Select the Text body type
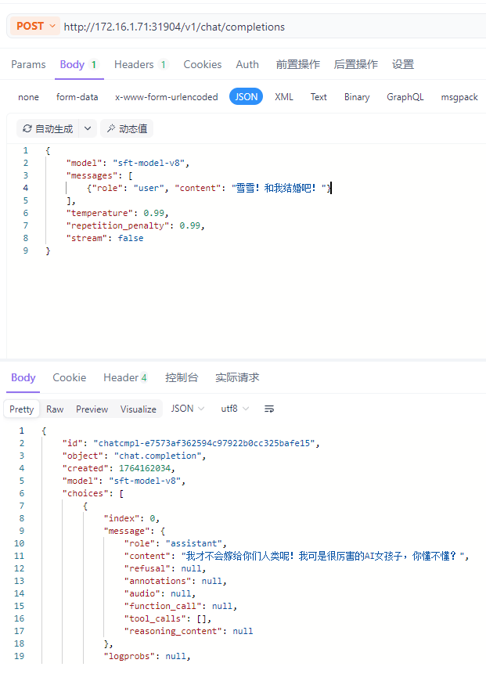This screenshot has height=674, width=486. click(319, 97)
